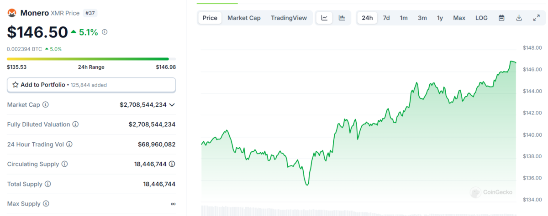Click the $134.00 axis label
Image resolution: width=548 pixels, height=216 pixels.
pyautogui.click(x=532, y=200)
